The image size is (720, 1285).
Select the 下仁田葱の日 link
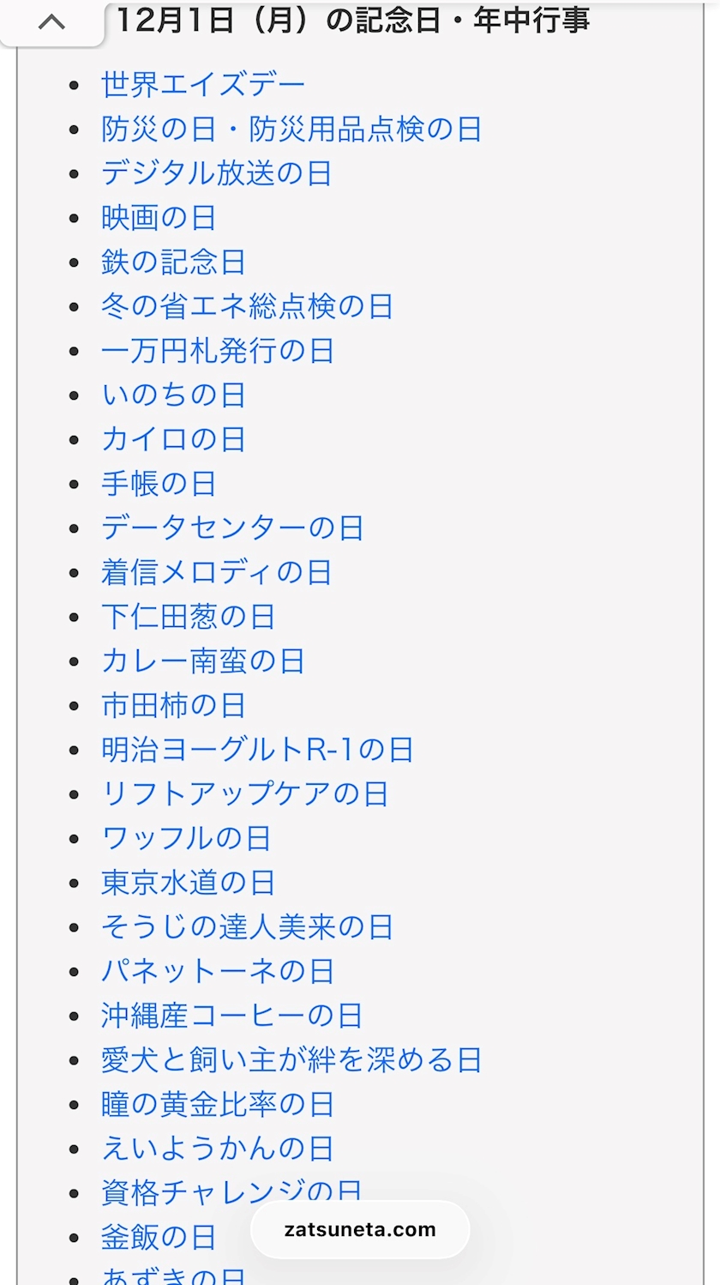pyautogui.click(x=189, y=617)
